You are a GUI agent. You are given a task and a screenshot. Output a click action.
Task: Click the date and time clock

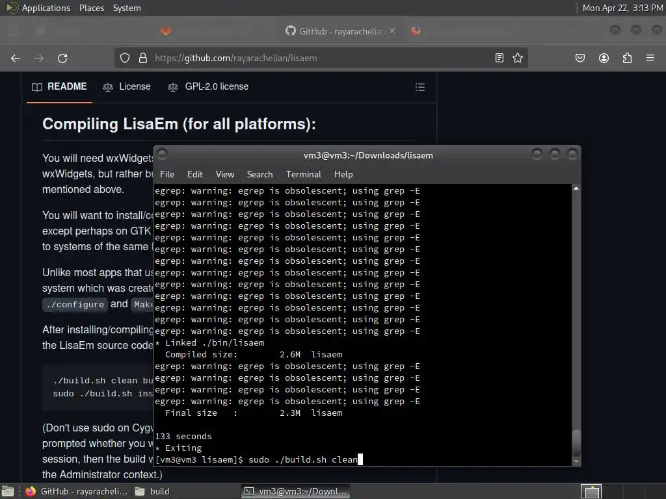622,8
